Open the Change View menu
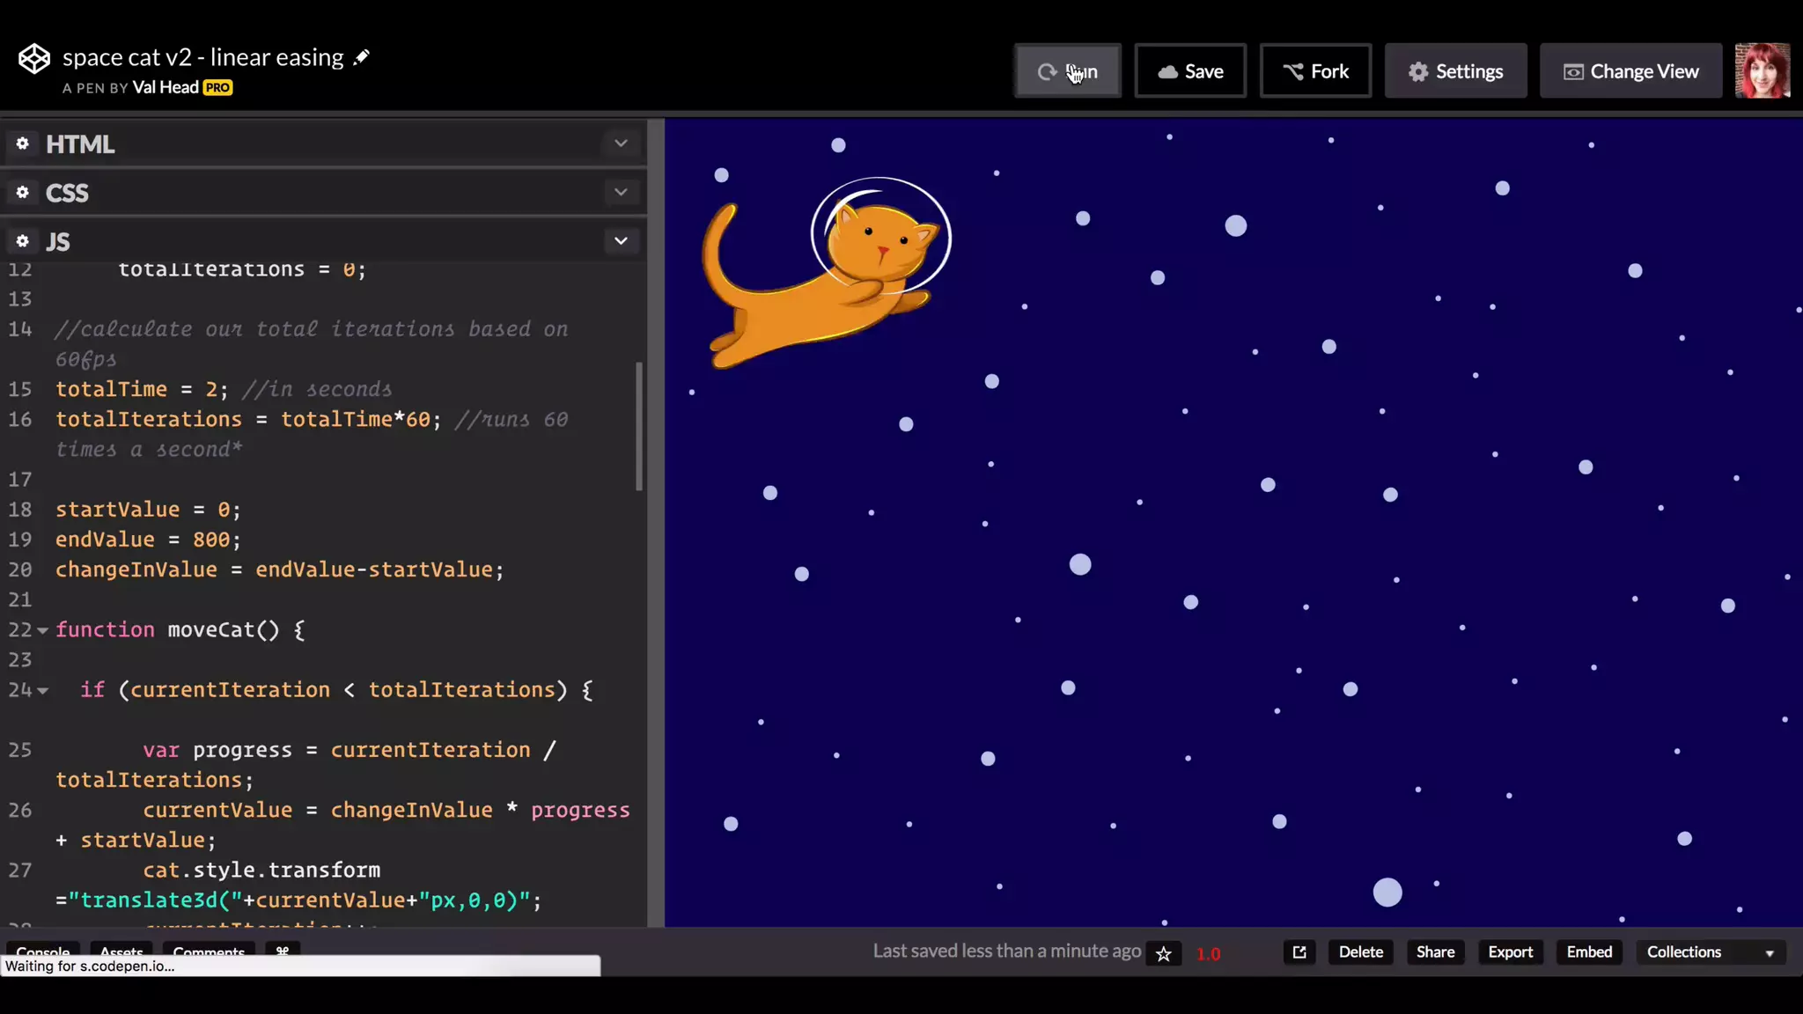1803x1014 pixels. click(x=1630, y=71)
